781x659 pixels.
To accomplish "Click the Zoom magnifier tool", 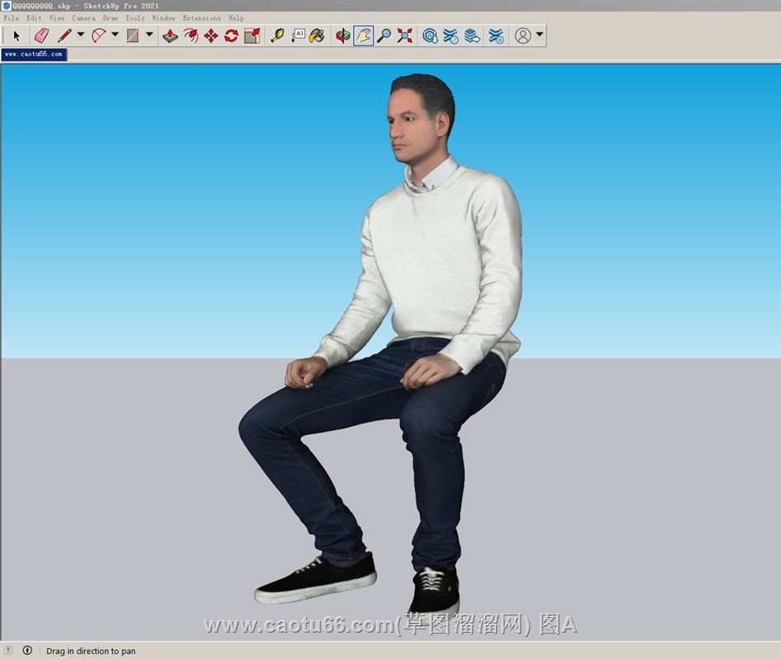I will pos(384,35).
